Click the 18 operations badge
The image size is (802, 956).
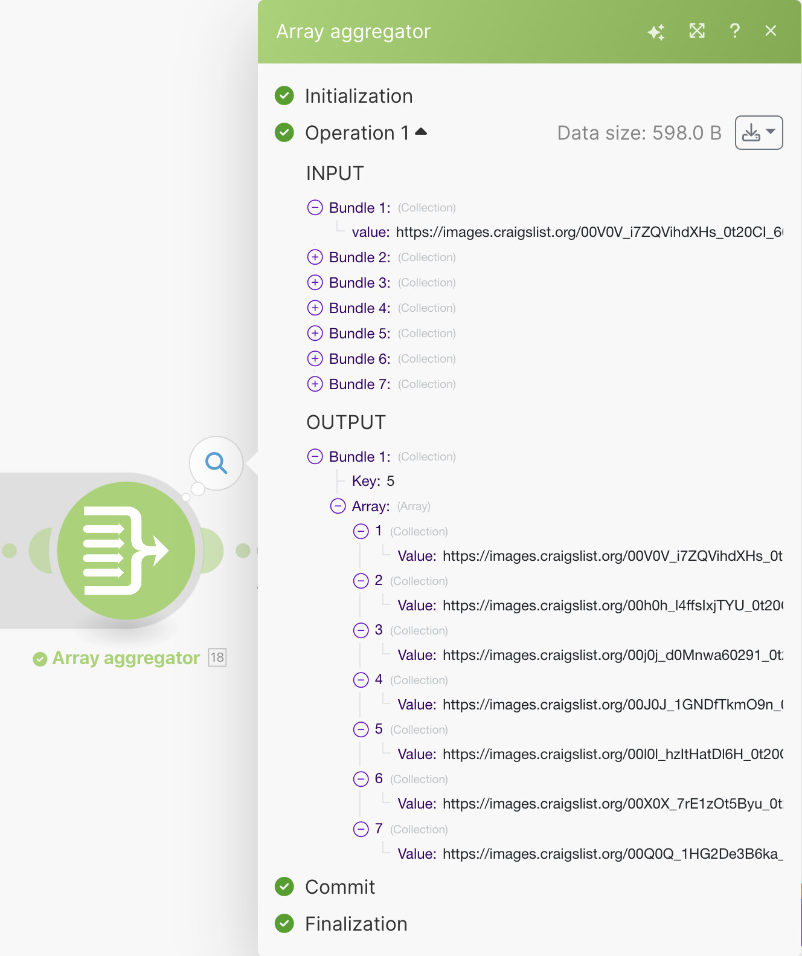(217, 657)
